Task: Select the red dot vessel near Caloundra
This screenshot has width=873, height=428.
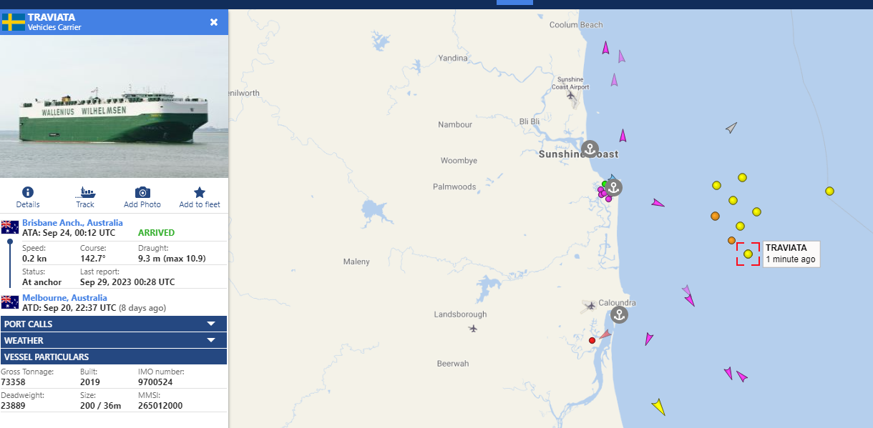Action: point(592,341)
